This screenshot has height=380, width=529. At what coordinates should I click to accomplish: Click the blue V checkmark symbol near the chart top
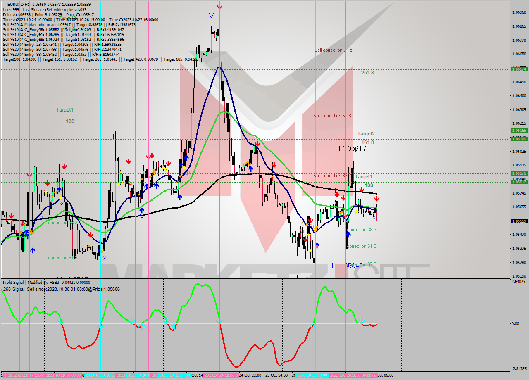point(211,16)
